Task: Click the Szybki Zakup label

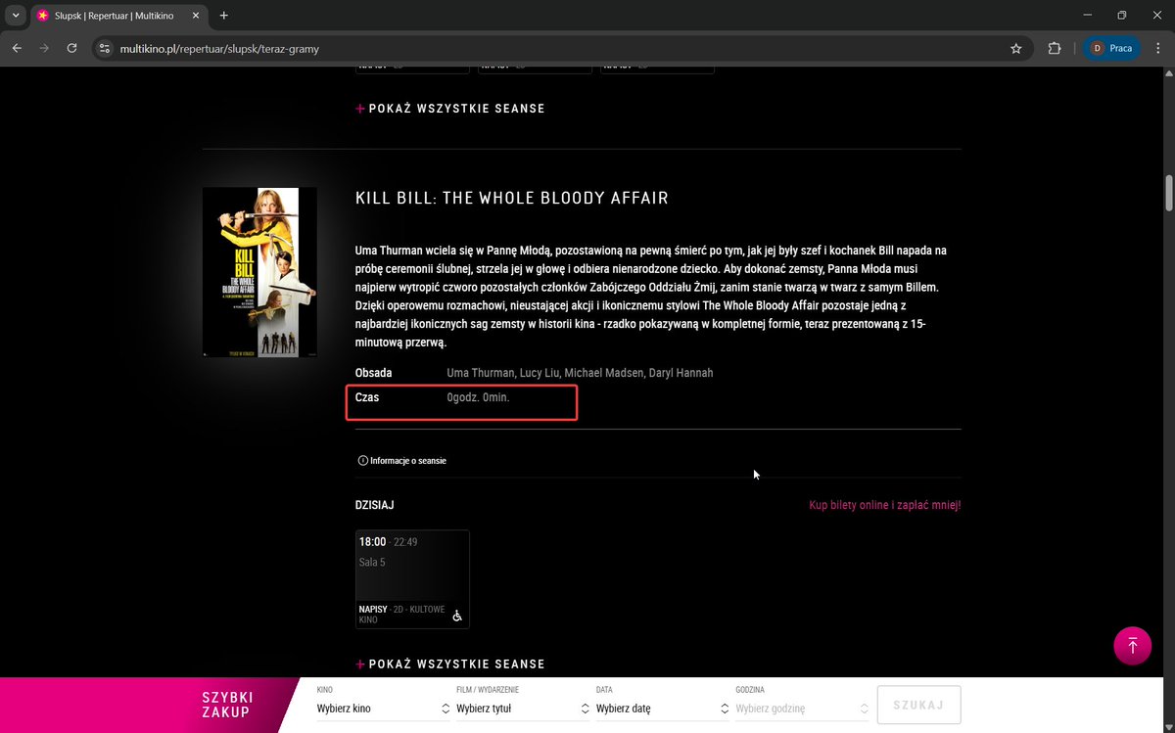Action: (x=228, y=705)
